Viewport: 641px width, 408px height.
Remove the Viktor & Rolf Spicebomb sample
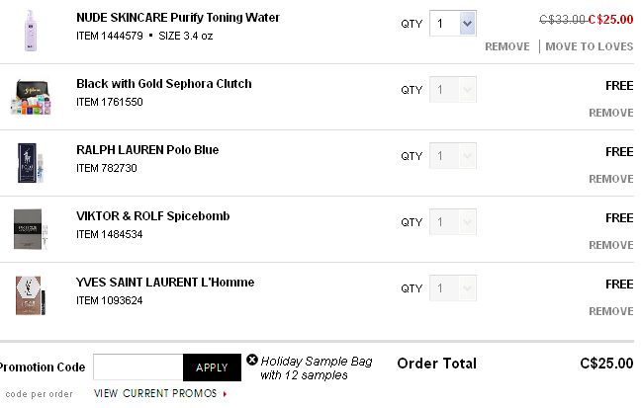click(x=611, y=245)
